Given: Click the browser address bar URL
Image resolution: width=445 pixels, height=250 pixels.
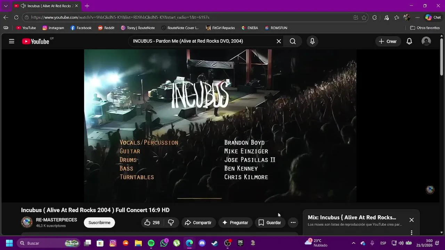Looking at the screenshot, I should tap(120, 17).
